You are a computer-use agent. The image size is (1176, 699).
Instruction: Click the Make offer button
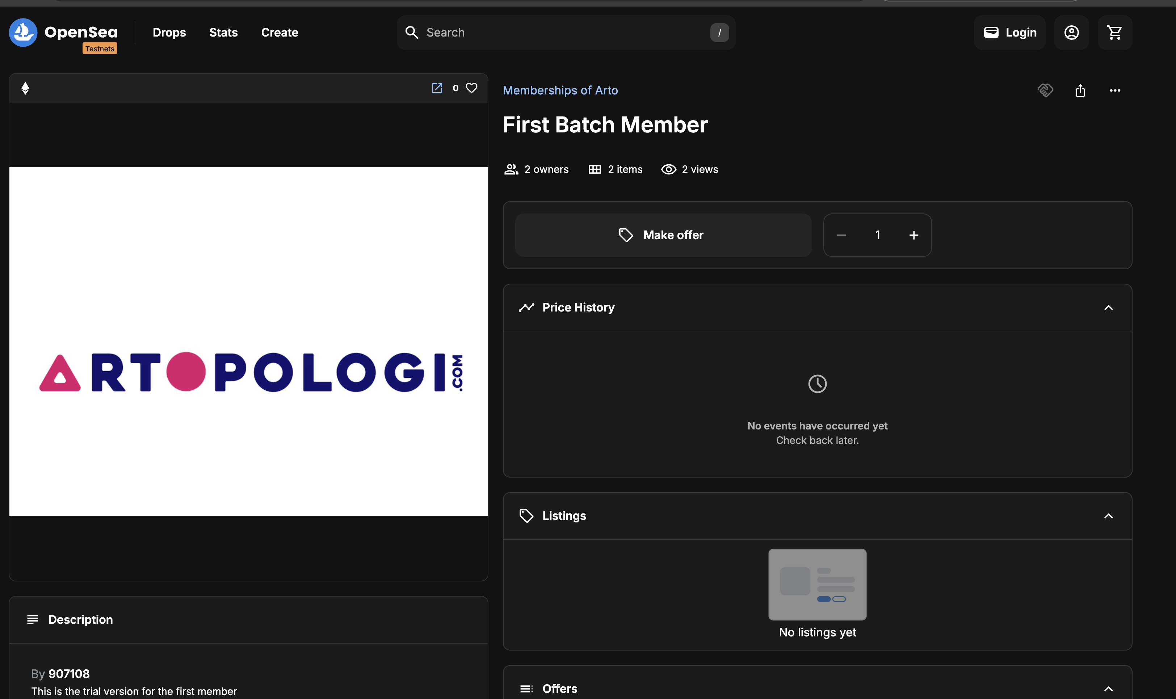663,234
